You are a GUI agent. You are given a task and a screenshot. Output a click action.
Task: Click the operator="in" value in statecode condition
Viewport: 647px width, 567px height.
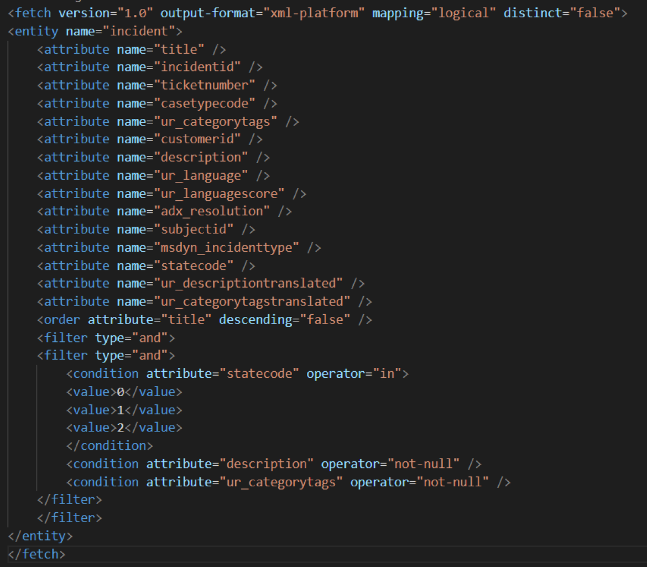(x=387, y=373)
